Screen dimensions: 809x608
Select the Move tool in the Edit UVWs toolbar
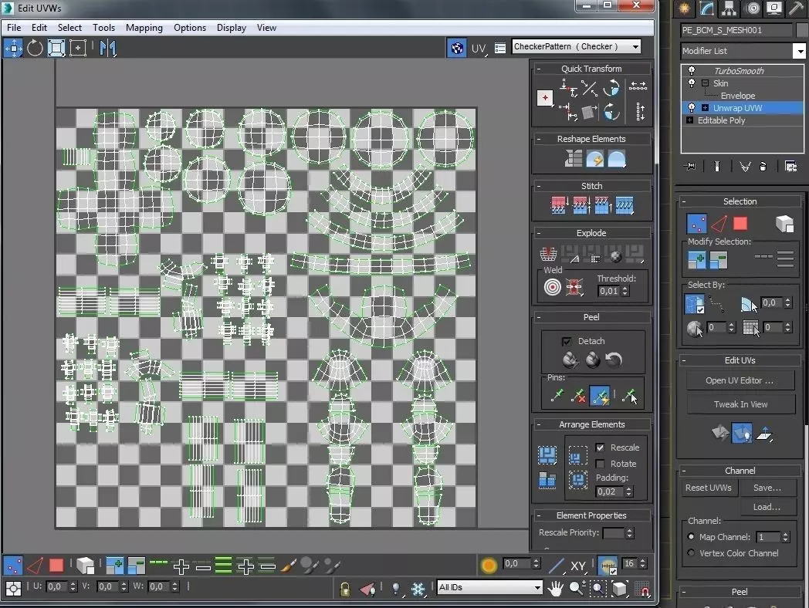point(13,49)
